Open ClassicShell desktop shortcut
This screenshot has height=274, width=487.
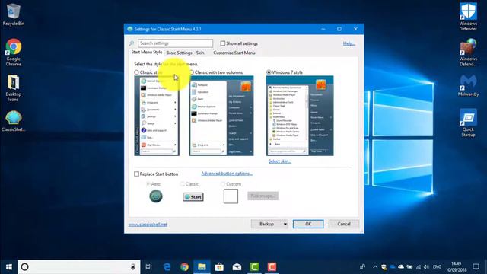(x=14, y=121)
